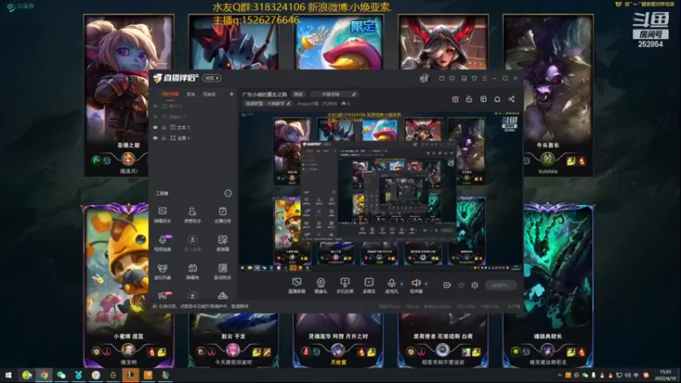Add a 摄像头 camera source
Image resolution: width=681 pixels, height=383 pixels.
click(321, 285)
